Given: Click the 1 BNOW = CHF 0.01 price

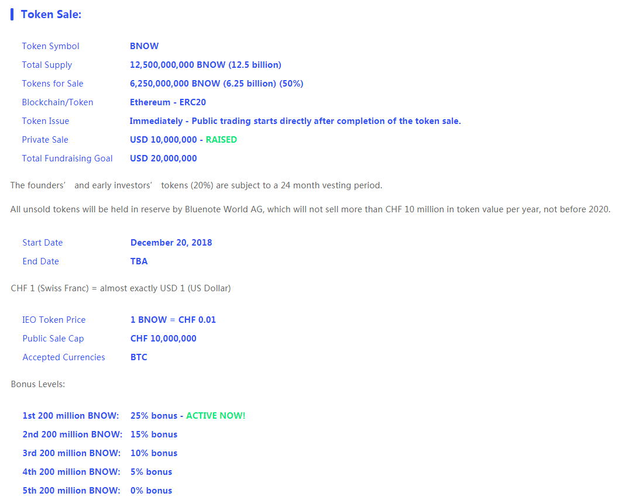Looking at the screenshot, I should click(173, 320).
